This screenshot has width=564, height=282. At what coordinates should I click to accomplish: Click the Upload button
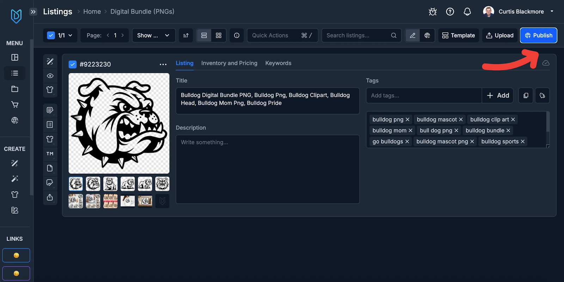pyautogui.click(x=500, y=35)
